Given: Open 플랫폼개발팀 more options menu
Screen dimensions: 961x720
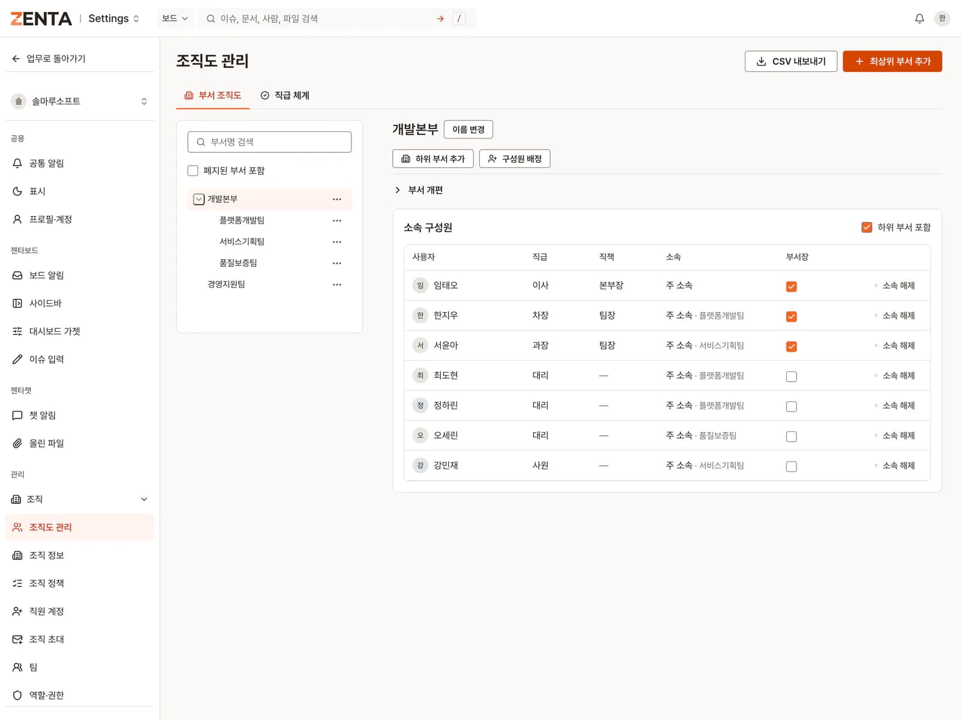Looking at the screenshot, I should [337, 221].
